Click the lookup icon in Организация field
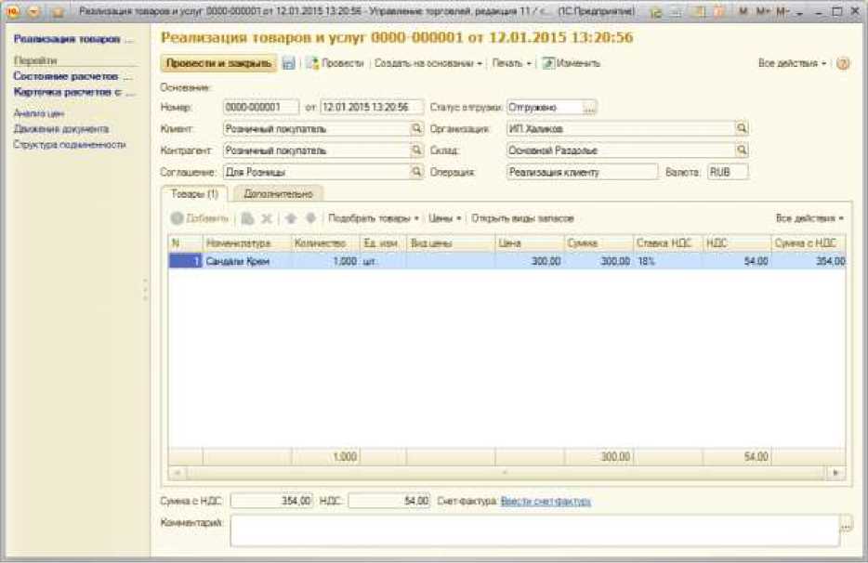 pos(742,129)
